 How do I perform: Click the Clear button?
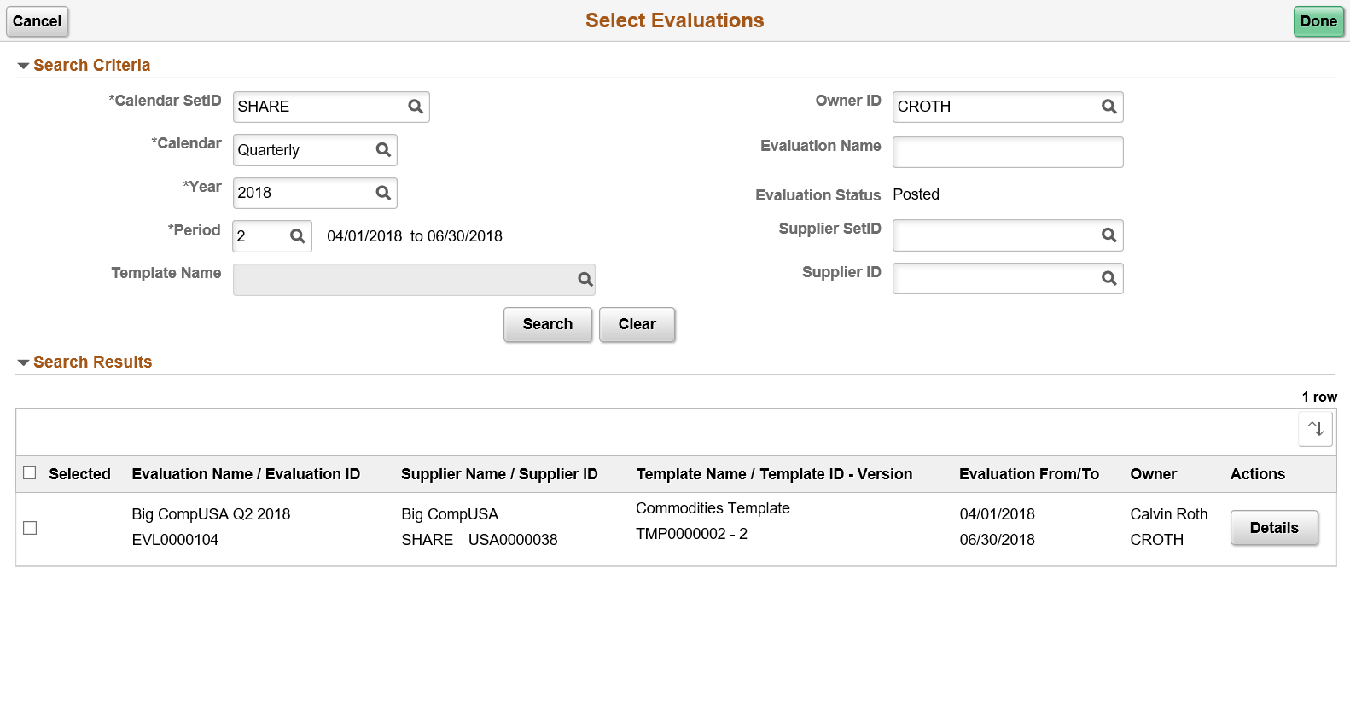[x=637, y=324]
